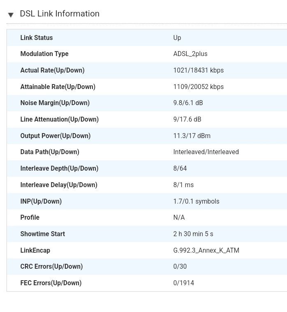Select the Interleave Depth(Up/Down) label

click(x=59, y=168)
